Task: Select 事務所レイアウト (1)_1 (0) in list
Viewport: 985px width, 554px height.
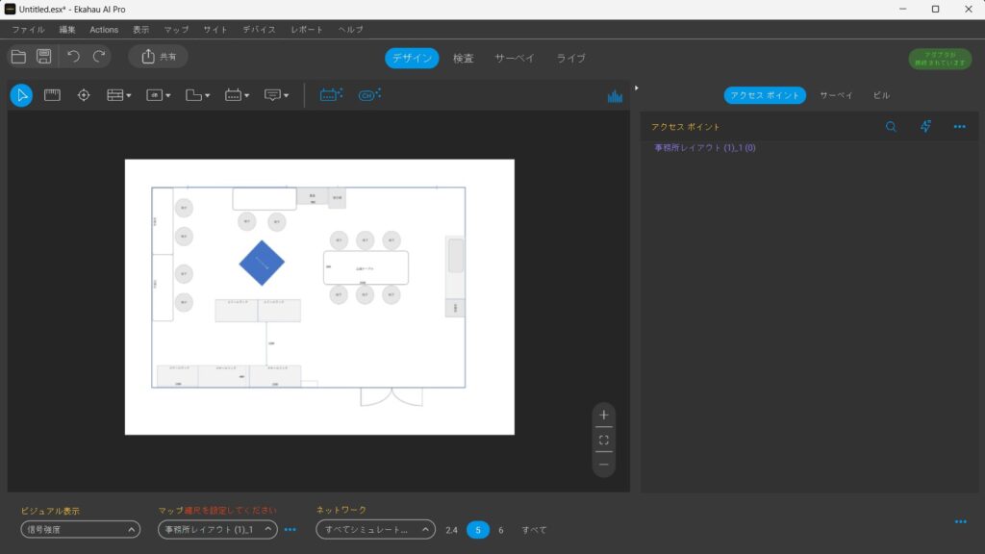Action: click(x=705, y=148)
